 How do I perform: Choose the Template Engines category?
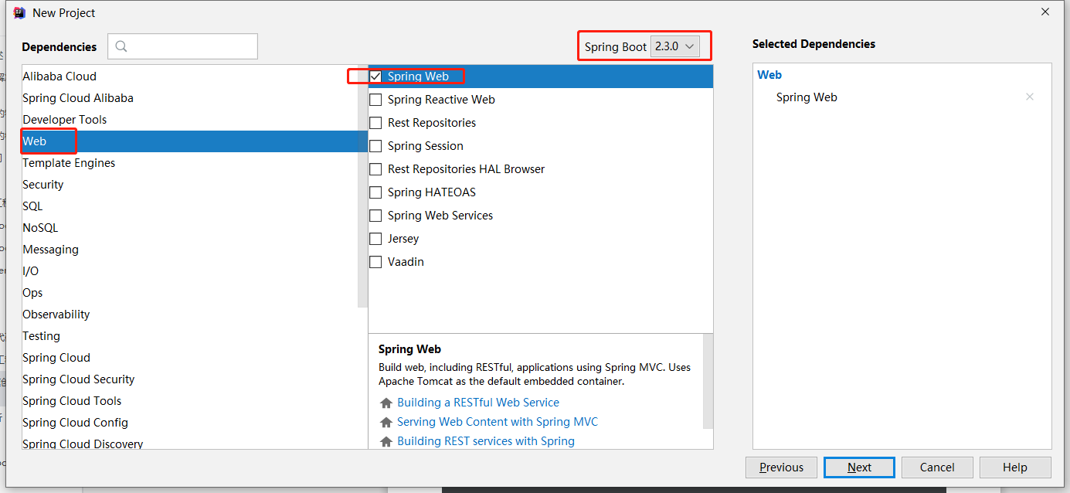coord(69,163)
